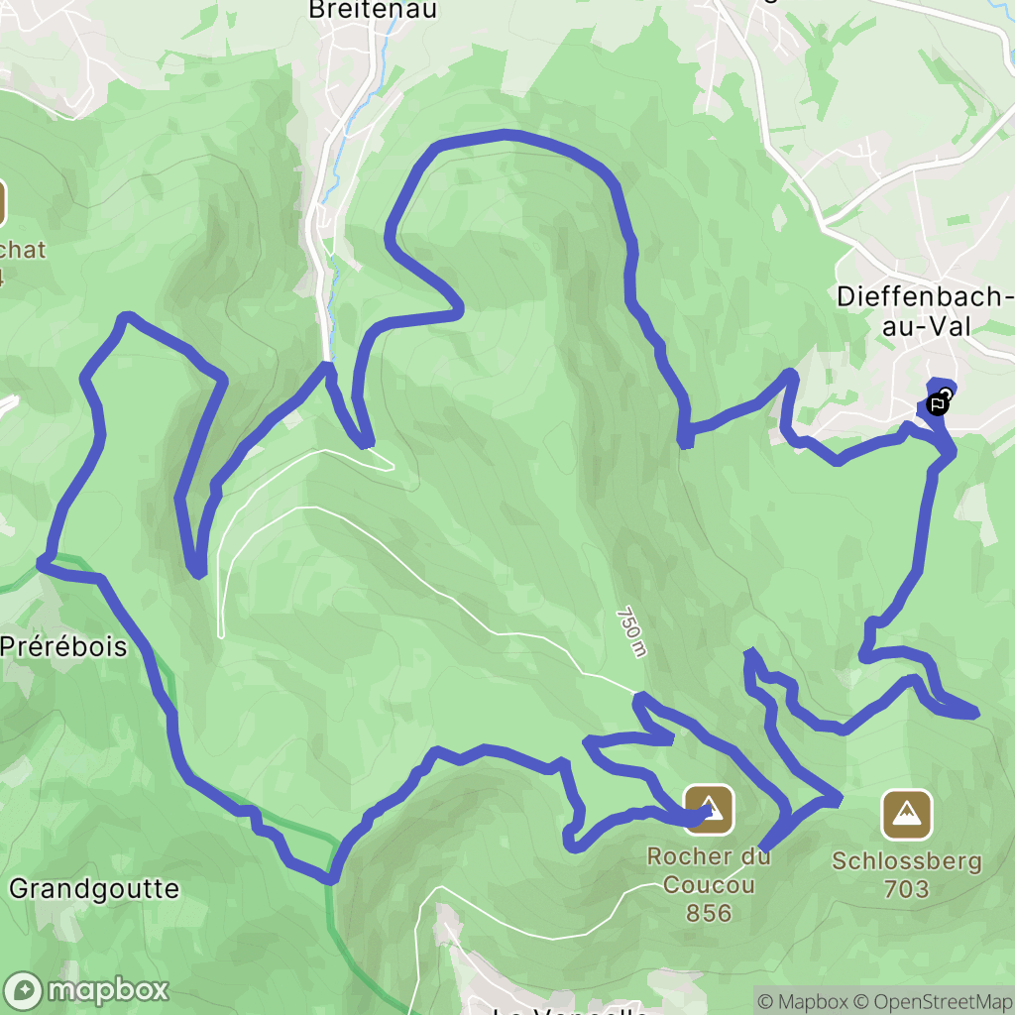The height and width of the screenshot is (1015, 1015).
Task: Click the route's westernmost corner near Prérébois
Action: pyautogui.click(x=43, y=563)
